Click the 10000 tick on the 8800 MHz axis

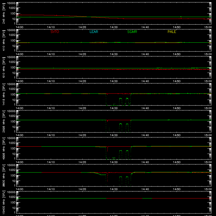point(11,165)
